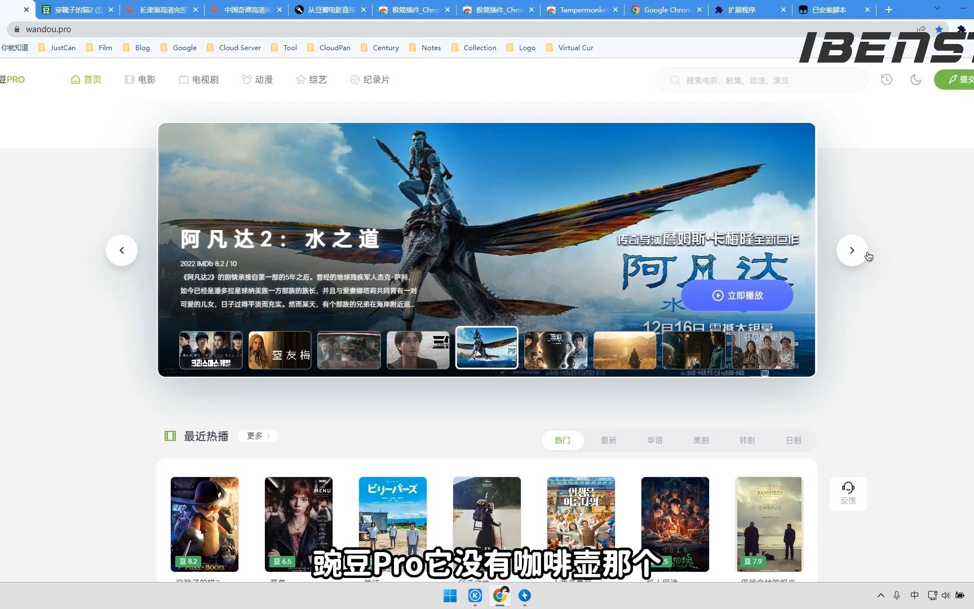This screenshot has width=974, height=609.
Task: Select the golden landscape carousel thumbnail
Action: pos(625,350)
